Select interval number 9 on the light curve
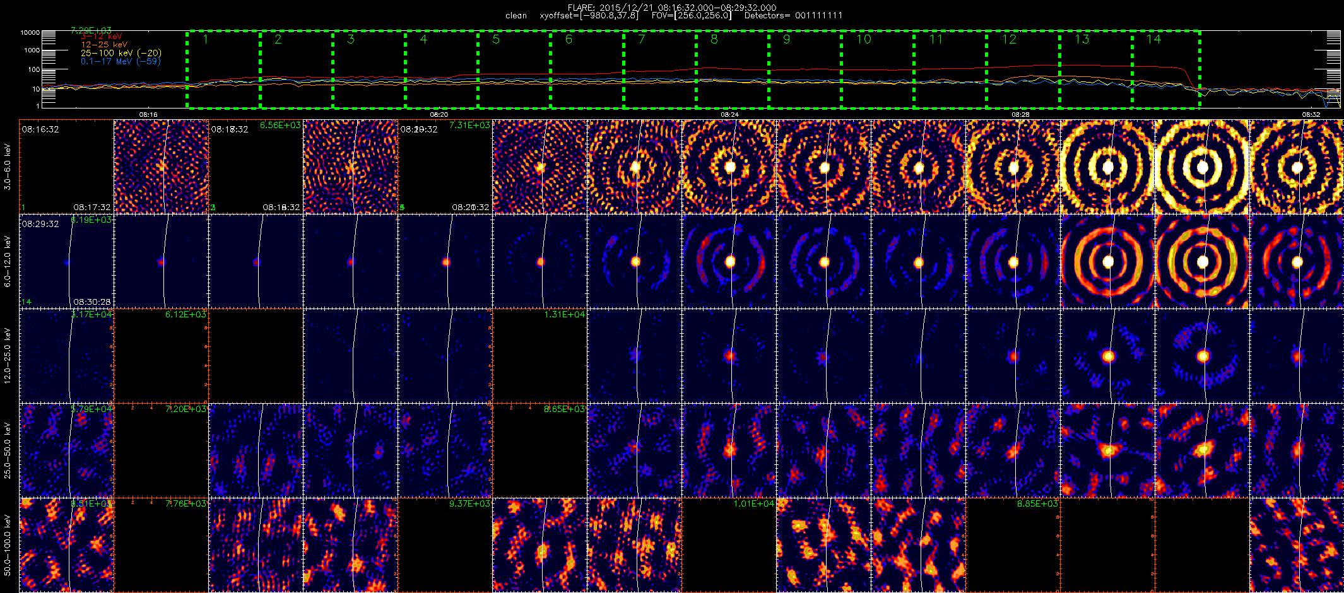Viewport: 1344px width, 593px height. pyautogui.click(x=786, y=39)
